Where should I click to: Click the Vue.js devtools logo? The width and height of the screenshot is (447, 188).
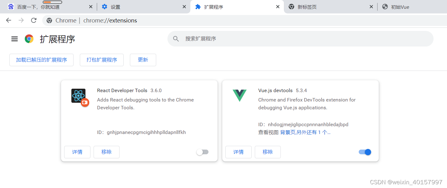point(239,96)
